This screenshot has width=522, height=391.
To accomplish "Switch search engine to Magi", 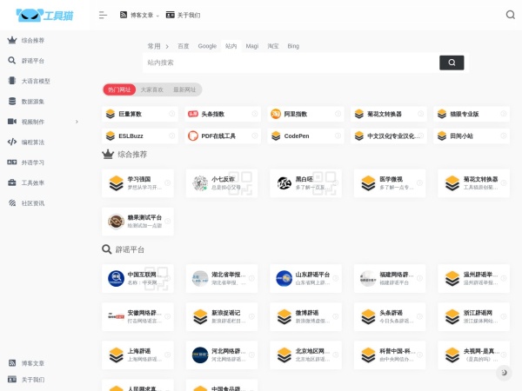I will [x=252, y=46].
